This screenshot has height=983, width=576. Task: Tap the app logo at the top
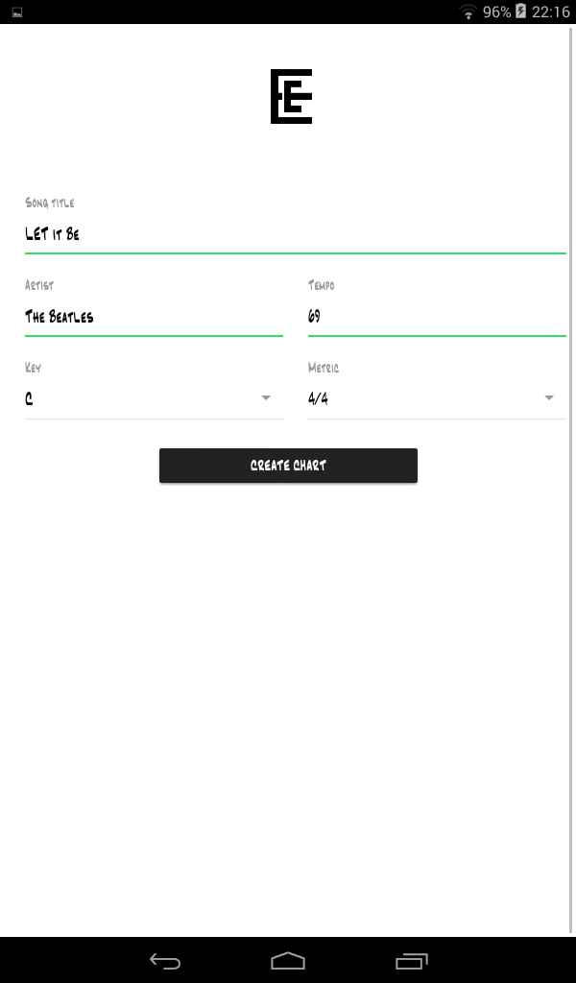coord(292,97)
